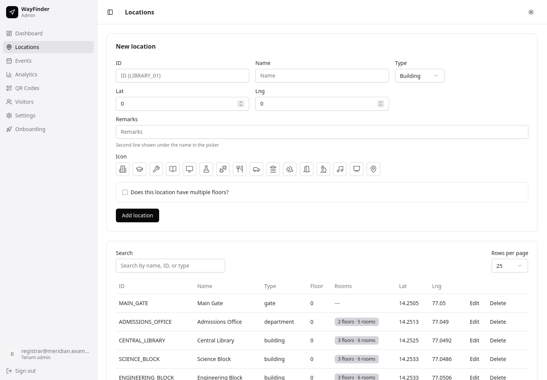Image resolution: width=547 pixels, height=380 pixels.
Task: Select the wrench icon
Action: point(156,169)
